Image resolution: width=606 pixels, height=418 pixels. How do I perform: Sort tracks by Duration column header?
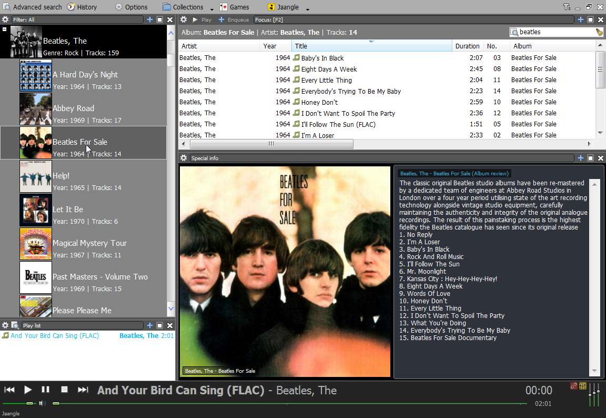(x=468, y=46)
